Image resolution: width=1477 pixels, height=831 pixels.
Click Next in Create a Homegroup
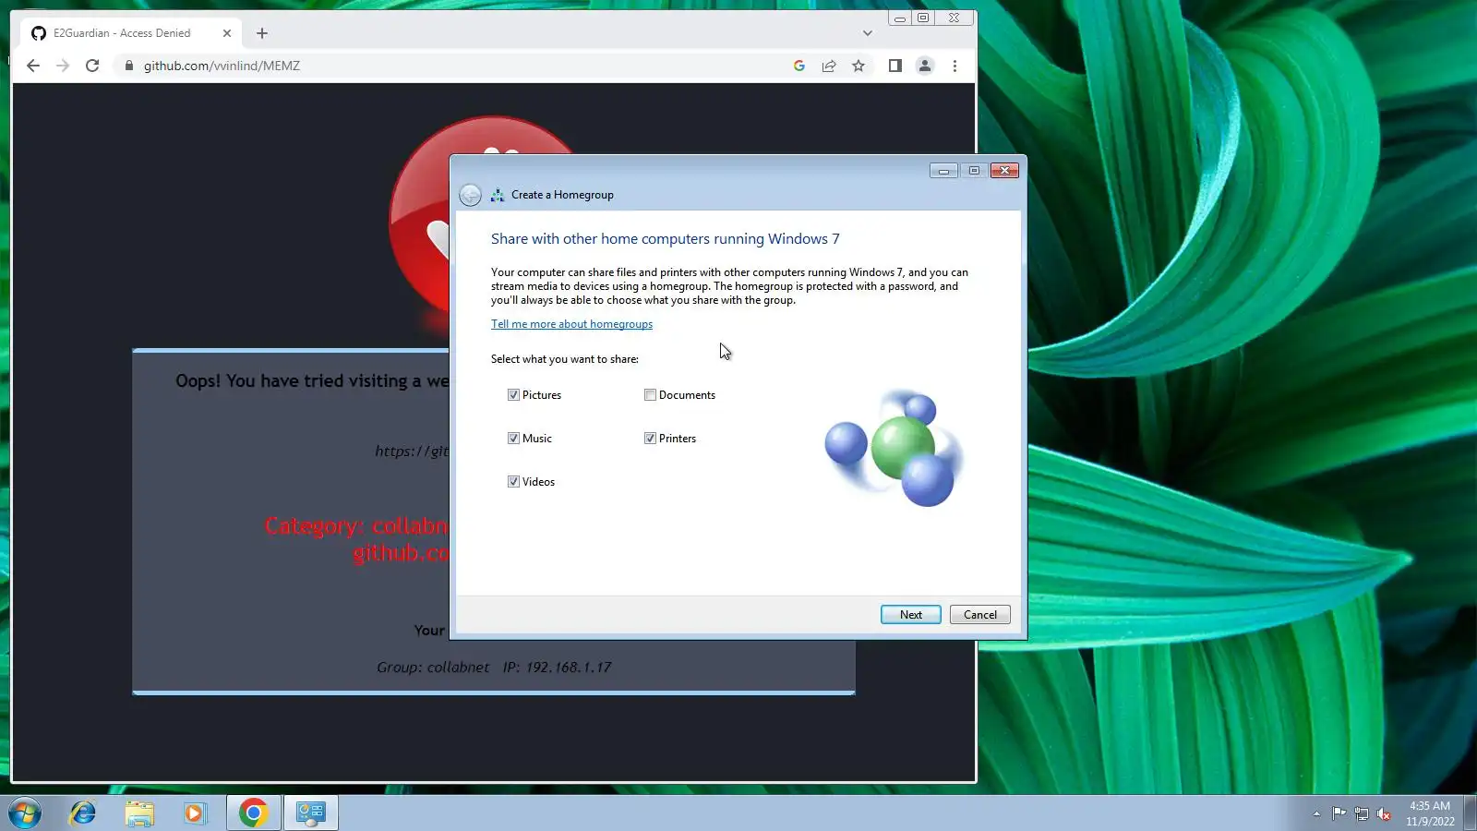(x=910, y=615)
